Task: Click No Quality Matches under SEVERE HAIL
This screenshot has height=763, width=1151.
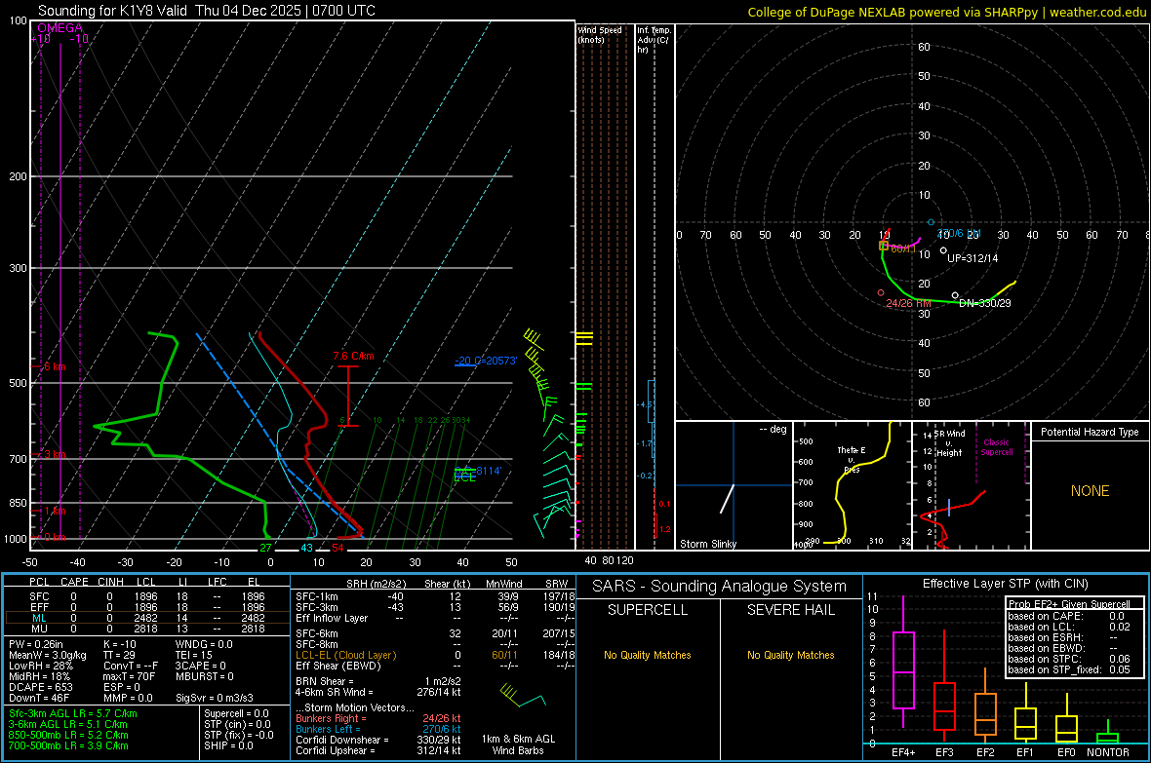Action: pos(790,655)
